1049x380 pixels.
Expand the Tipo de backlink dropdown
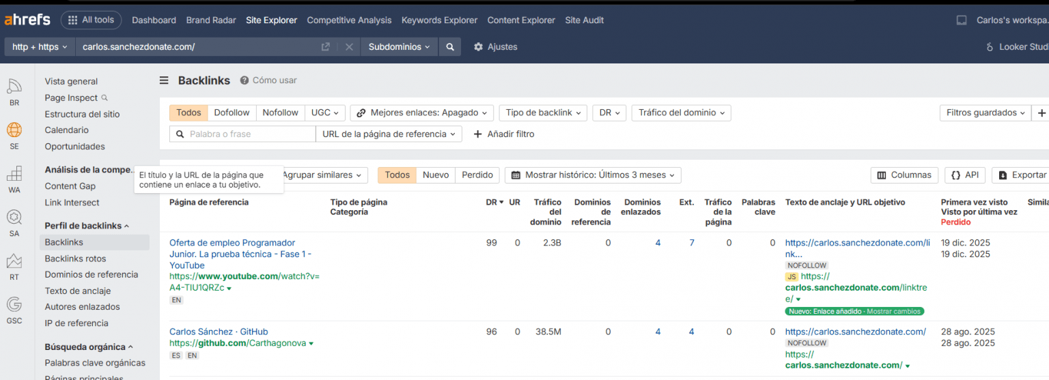(x=543, y=113)
